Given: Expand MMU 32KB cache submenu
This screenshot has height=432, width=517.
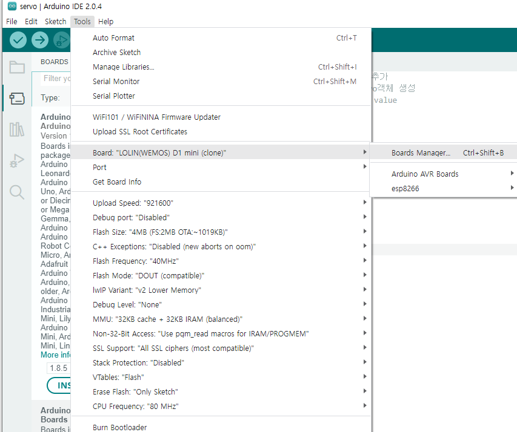Looking at the screenshot, I should 221,319.
